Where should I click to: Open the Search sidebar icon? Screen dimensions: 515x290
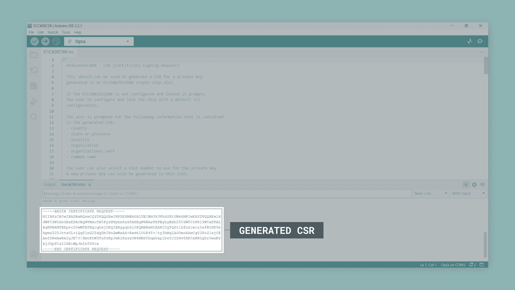(34, 117)
